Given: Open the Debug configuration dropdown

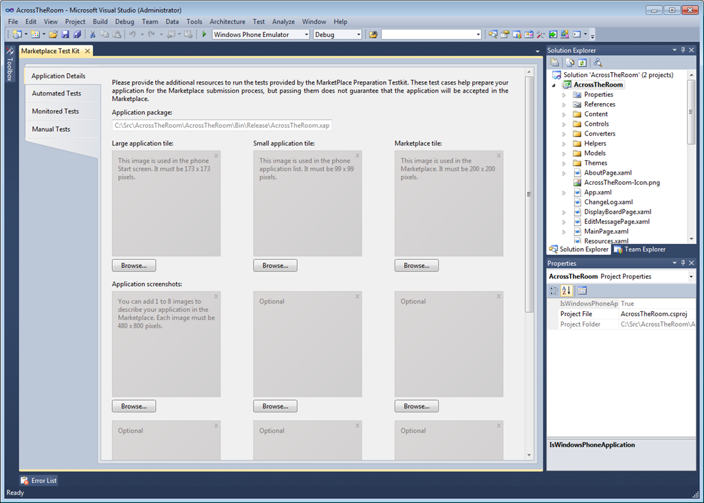Looking at the screenshot, I should (358, 34).
